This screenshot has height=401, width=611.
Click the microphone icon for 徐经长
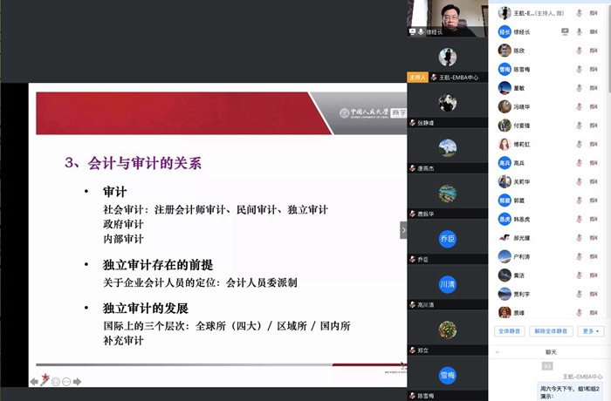tap(579, 31)
